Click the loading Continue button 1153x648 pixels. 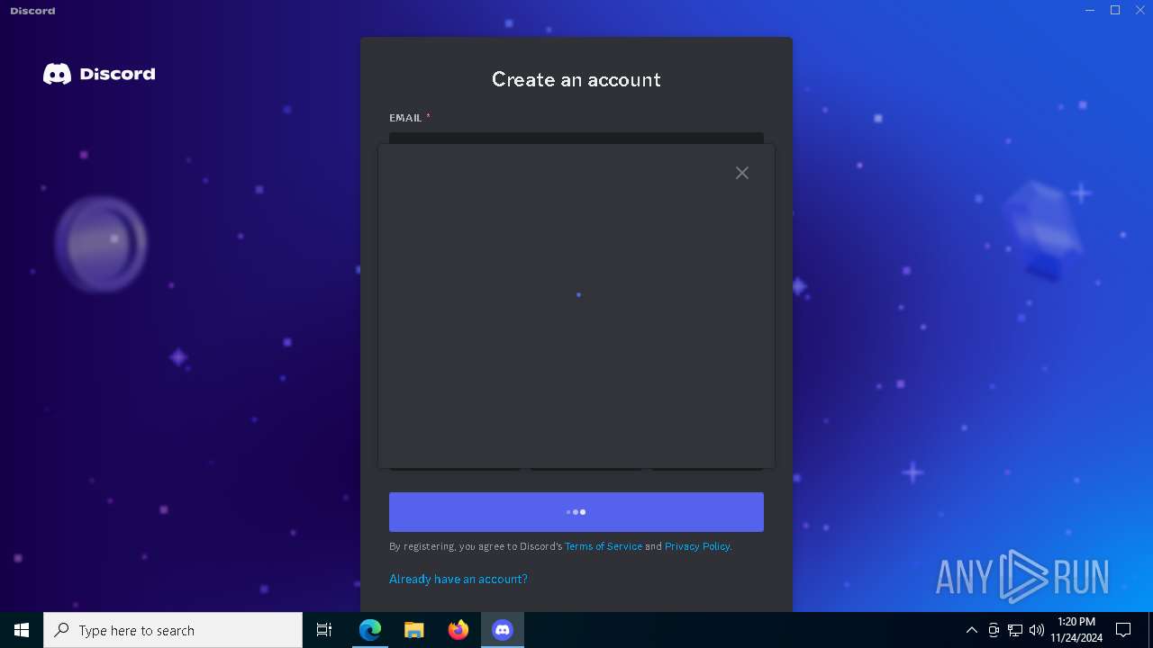[576, 512]
